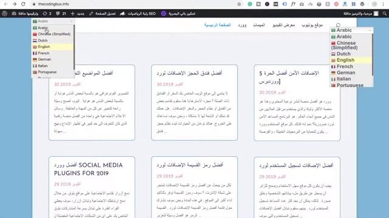This screenshot has width=389, height=218.
Task: Open the 21 comments bubble in admin bar
Action: [x=61, y=13]
